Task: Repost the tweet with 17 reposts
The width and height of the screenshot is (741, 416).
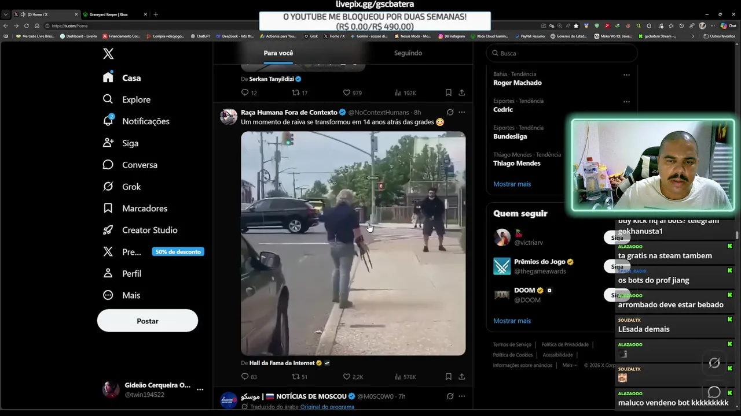Action: click(x=299, y=92)
